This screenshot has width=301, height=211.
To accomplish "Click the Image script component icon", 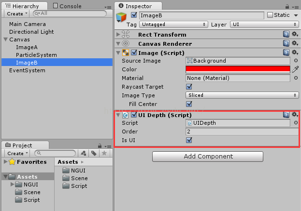I will [126, 53].
